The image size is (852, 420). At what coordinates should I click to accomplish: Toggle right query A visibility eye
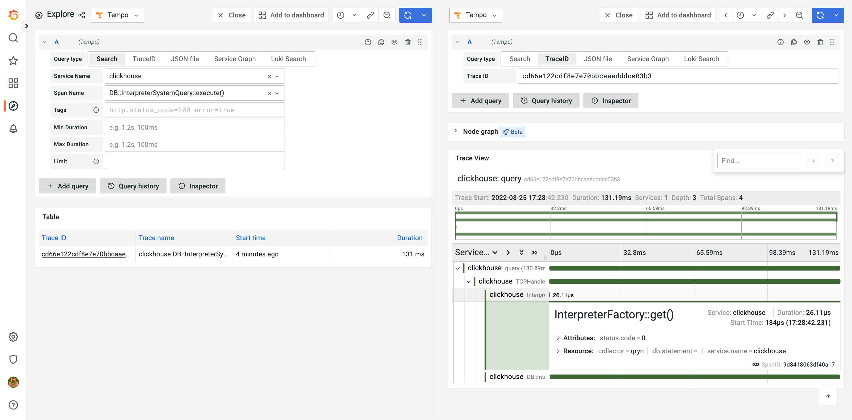(807, 42)
